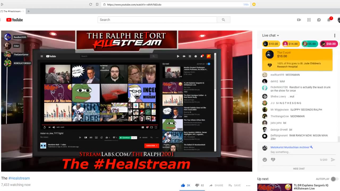This screenshot has height=191, width=340.
Task: Click the SAVE to playlist button
Action: [x=235, y=185]
